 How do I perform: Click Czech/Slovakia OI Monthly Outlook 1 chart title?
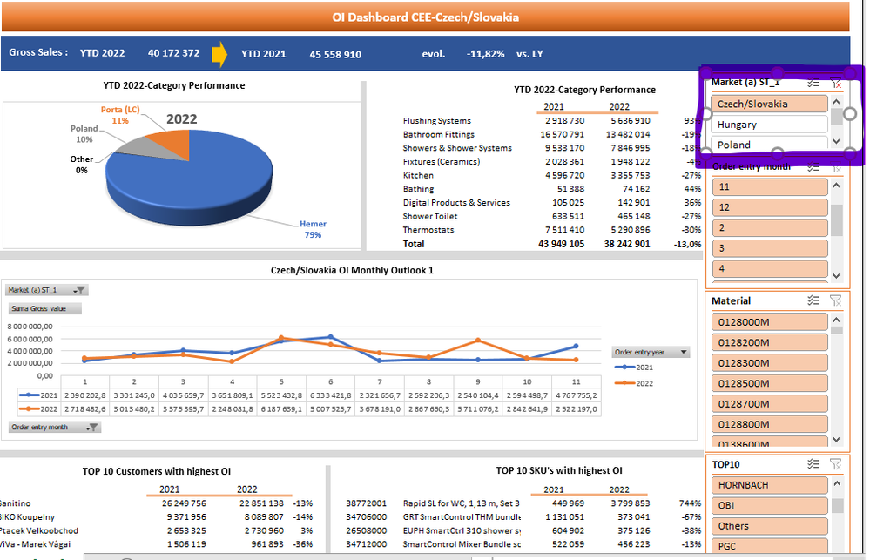pos(352,270)
